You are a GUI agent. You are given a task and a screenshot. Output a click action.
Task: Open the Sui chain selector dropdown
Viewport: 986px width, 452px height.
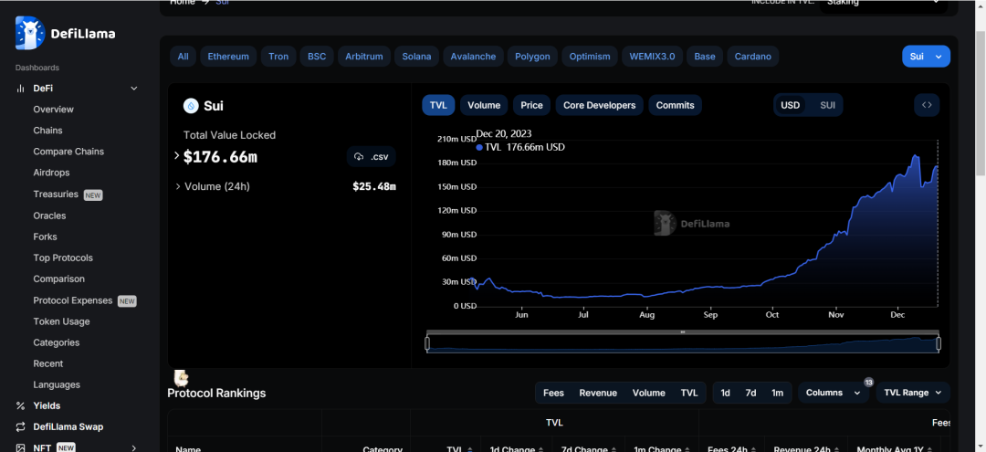[926, 56]
